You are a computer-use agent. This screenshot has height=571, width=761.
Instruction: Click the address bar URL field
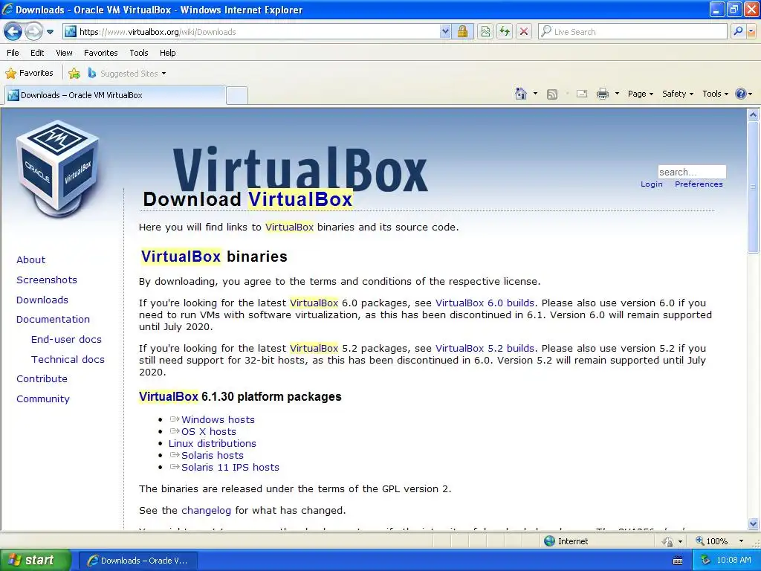pos(251,32)
